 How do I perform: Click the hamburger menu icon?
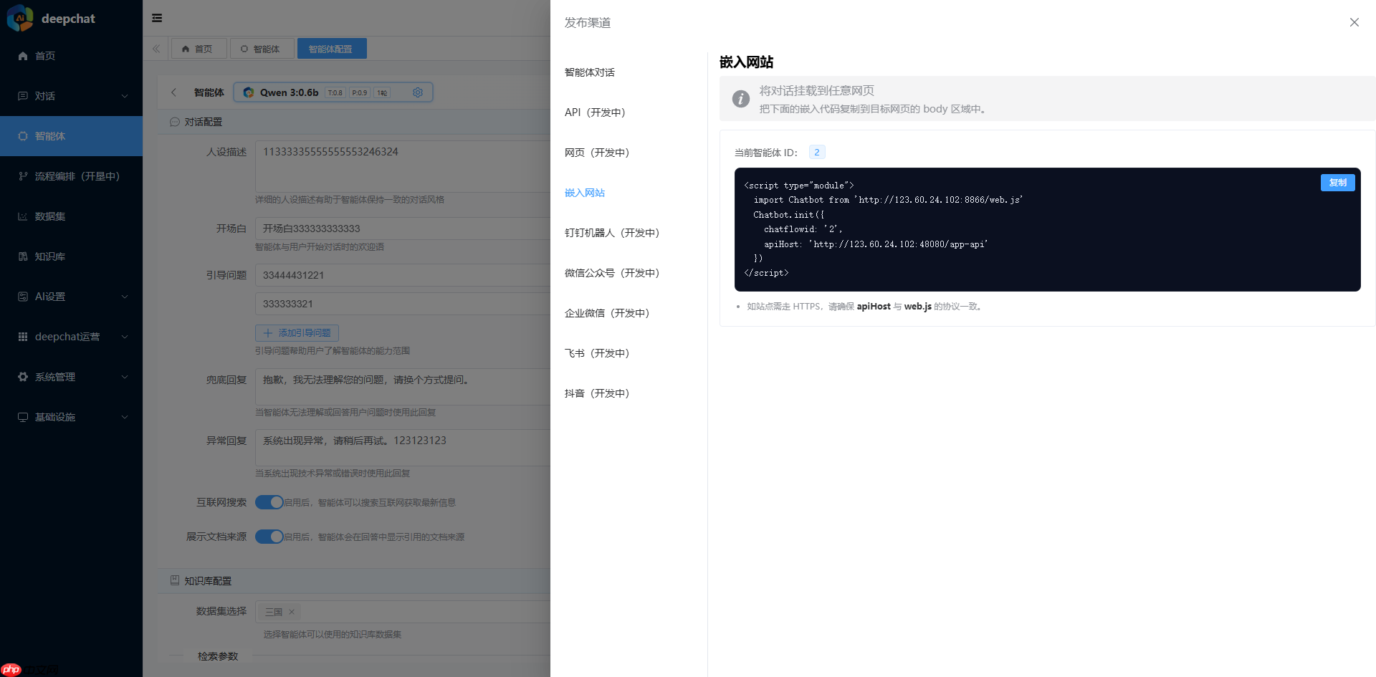coord(157,17)
